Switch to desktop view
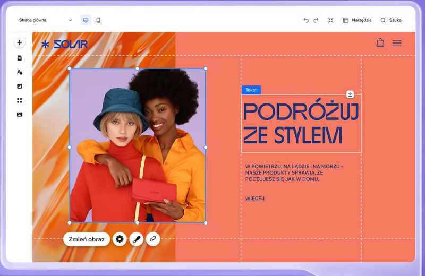 click(86, 20)
